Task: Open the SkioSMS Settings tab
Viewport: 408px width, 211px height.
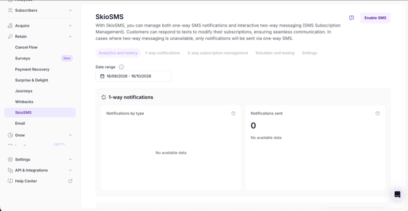Action: click(310, 53)
